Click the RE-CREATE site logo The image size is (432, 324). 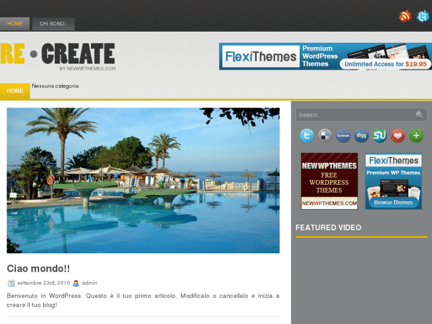pos(58,56)
